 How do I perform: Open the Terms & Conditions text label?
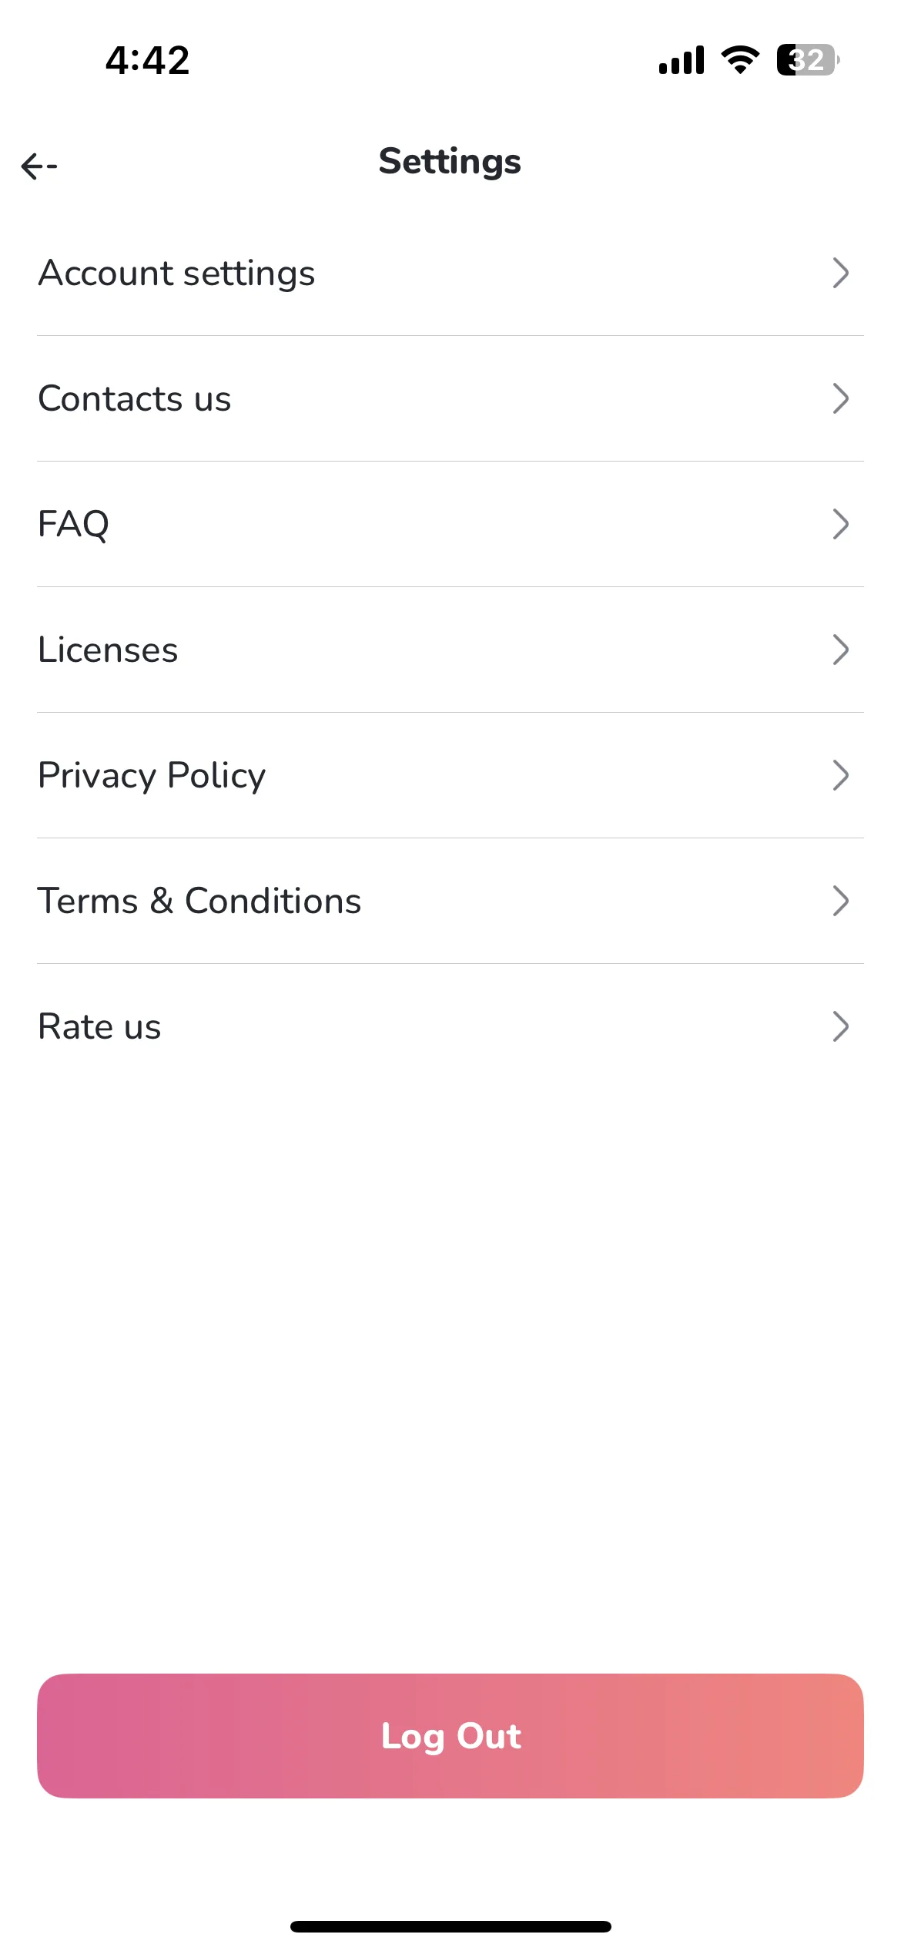tap(199, 901)
